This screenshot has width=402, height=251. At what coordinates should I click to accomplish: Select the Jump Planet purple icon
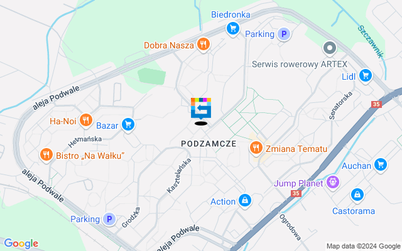(x=333, y=183)
